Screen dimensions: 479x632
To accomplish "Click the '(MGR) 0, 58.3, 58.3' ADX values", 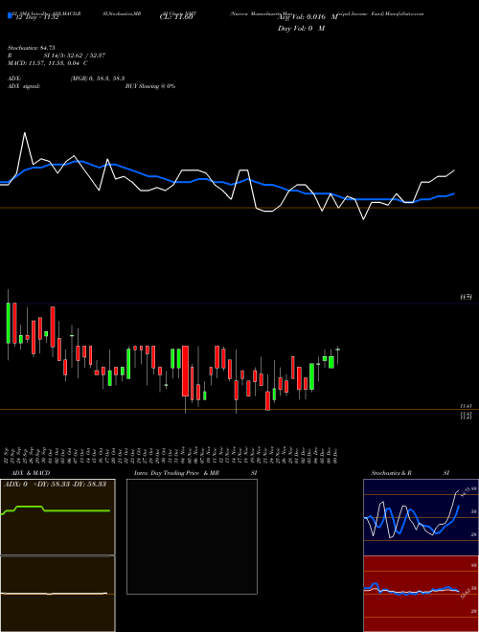I will [97, 79].
